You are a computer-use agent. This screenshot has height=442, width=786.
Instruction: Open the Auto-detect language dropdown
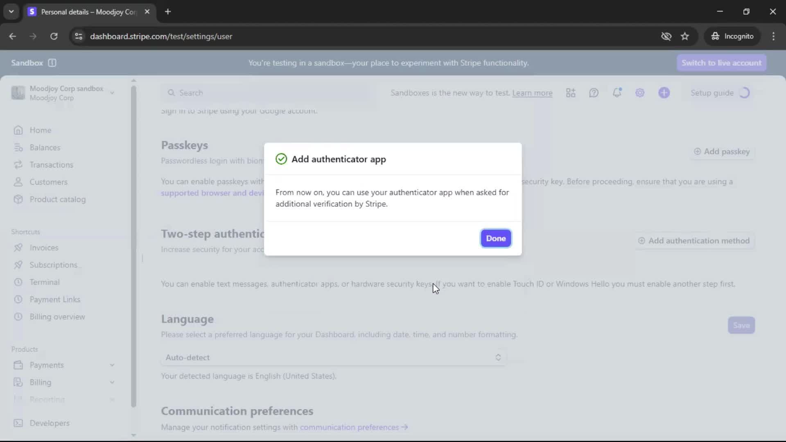point(333,357)
